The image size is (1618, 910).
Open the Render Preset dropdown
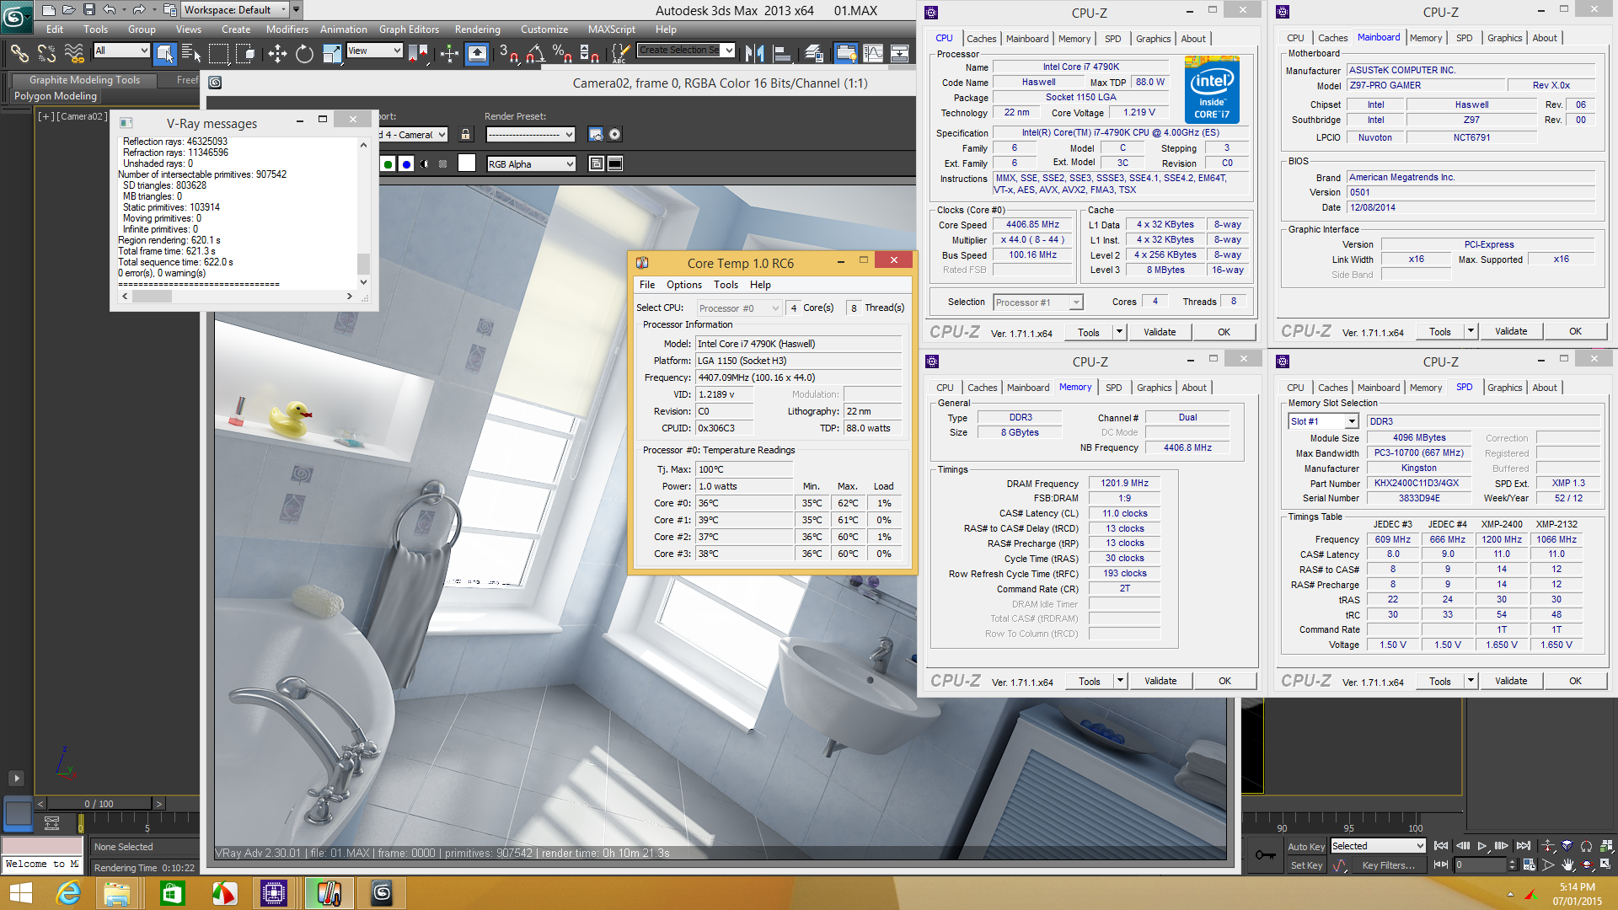click(x=531, y=135)
